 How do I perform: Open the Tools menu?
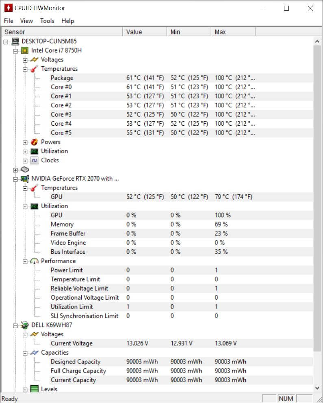click(x=47, y=21)
